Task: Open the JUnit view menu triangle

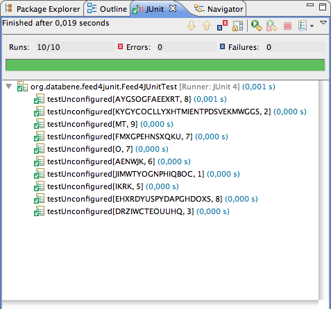Action: pyautogui.click(x=323, y=23)
